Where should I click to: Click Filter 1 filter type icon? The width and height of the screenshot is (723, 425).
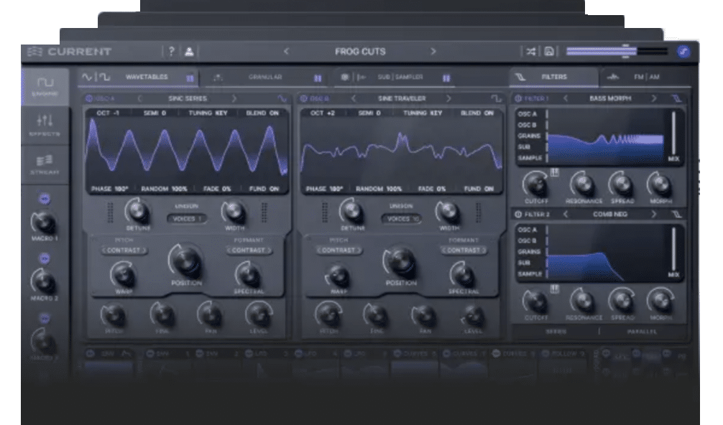(x=676, y=98)
